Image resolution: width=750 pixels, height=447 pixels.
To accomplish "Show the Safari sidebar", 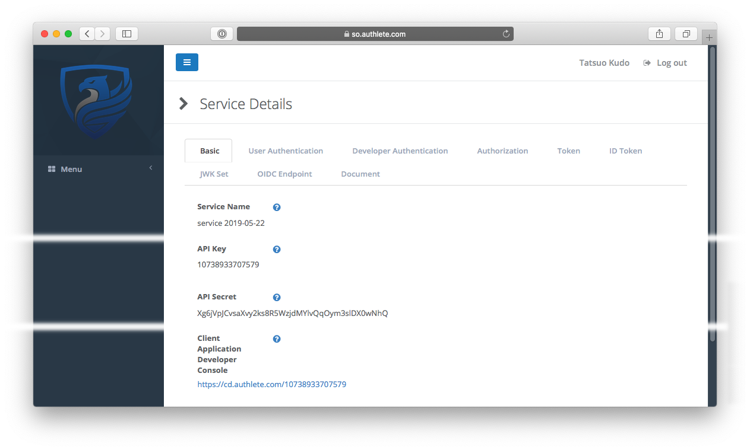I will click(x=126, y=34).
